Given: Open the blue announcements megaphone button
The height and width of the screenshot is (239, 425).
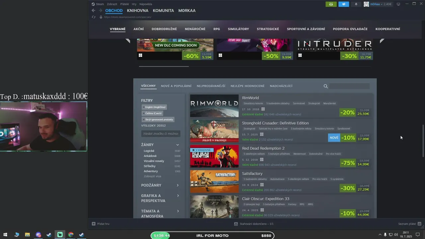Looking at the screenshot, I should pyautogui.click(x=344, y=4).
